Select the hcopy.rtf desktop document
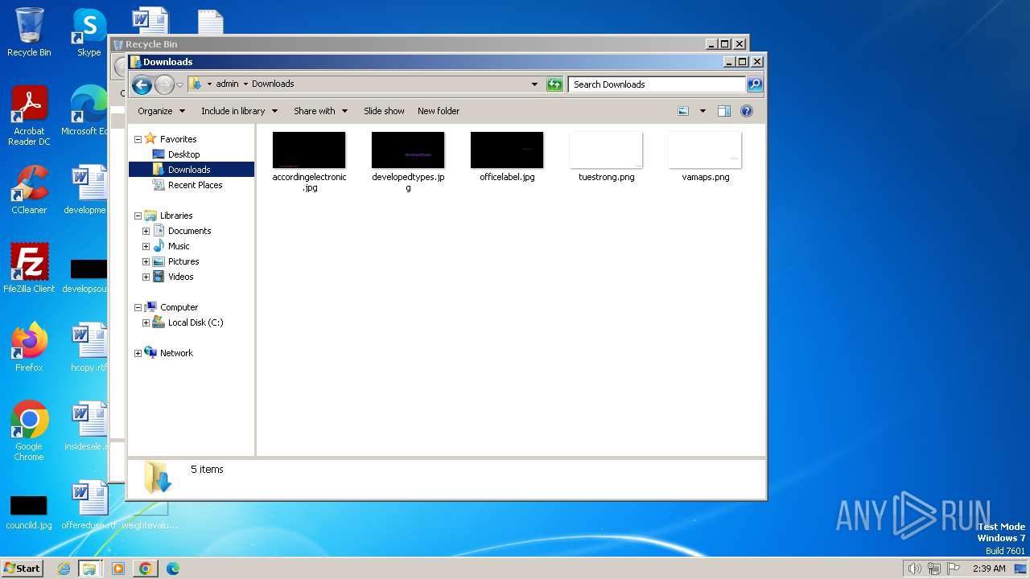This screenshot has height=579, width=1030. [89, 347]
